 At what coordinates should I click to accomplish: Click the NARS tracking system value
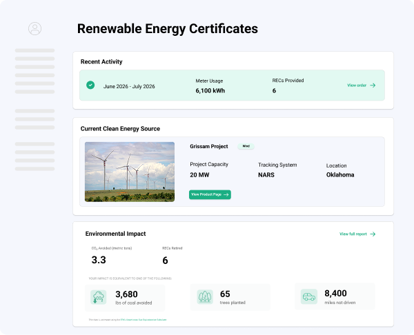pyautogui.click(x=266, y=175)
